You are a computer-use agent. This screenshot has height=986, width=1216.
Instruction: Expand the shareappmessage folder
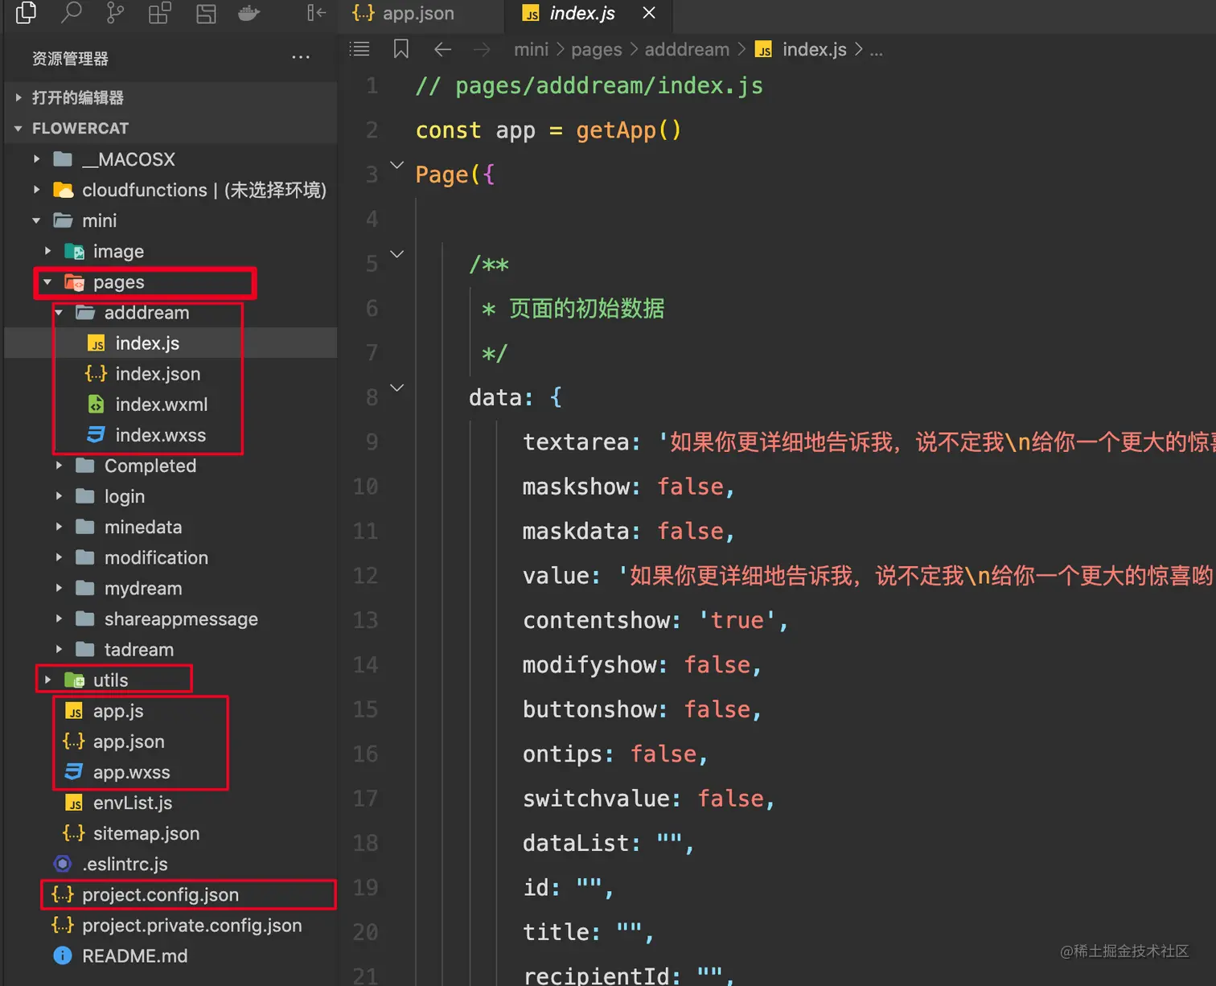[170, 619]
